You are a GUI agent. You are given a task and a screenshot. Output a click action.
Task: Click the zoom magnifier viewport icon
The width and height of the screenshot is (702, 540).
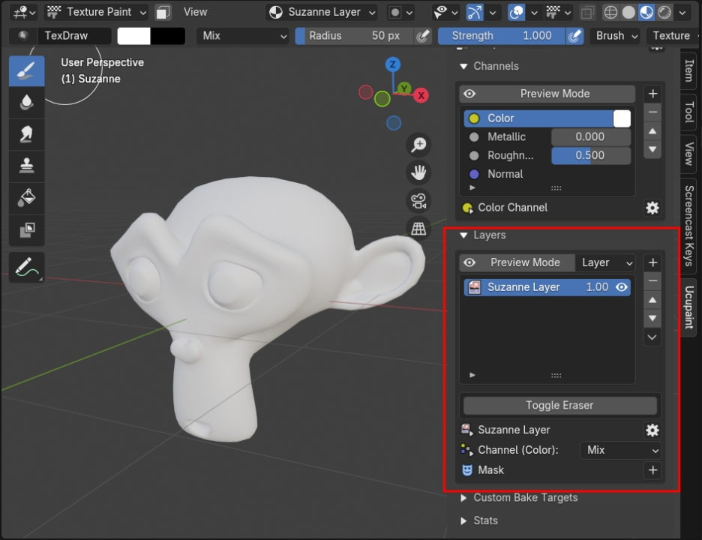coord(418,145)
